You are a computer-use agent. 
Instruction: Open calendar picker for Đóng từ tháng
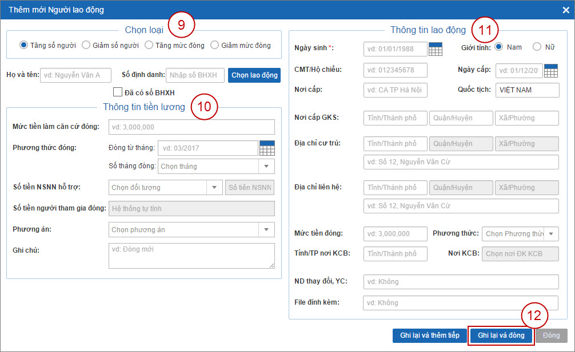[x=267, y=148]
